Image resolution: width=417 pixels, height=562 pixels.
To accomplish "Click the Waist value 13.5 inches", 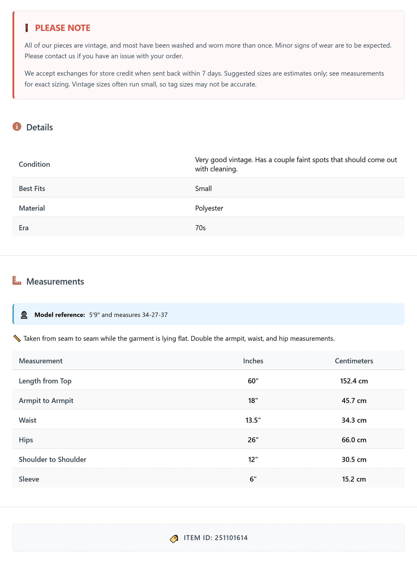I will point(253,420).
